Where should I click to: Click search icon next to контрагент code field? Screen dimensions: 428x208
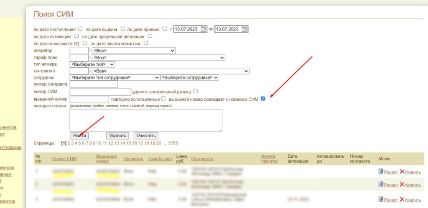90,71
